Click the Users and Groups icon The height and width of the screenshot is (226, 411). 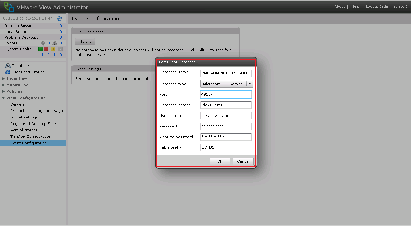coord(9,72)
